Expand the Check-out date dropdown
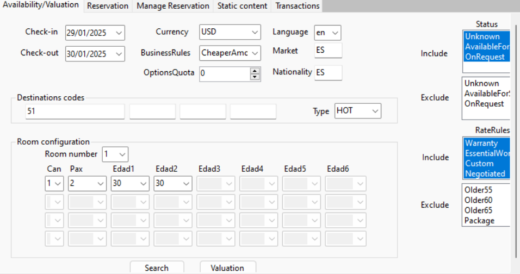The width and height of the screenshot is (520, 274). click(119, 53)
